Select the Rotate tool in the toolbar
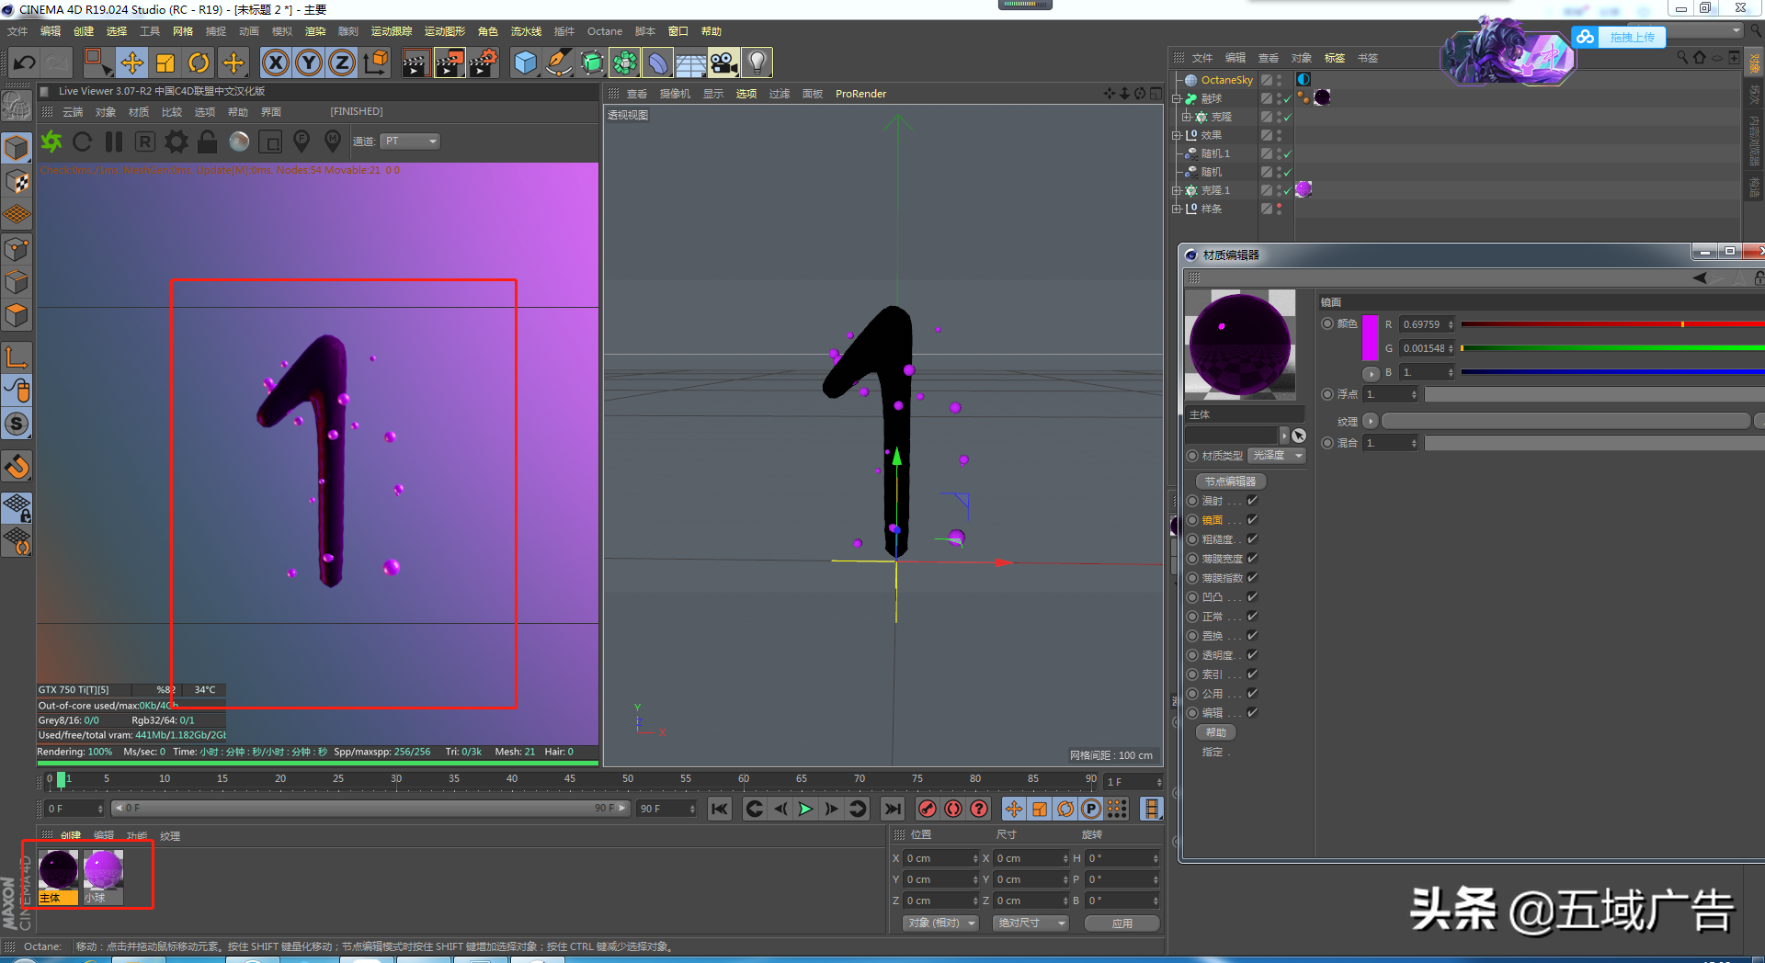 [x=199, y=62]
